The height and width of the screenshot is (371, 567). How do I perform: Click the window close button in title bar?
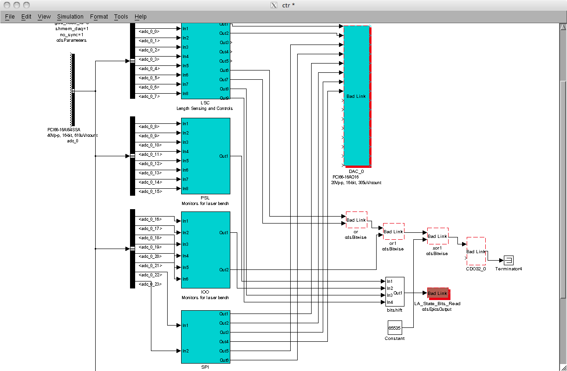pyautogui.click(x=7, y=5)
